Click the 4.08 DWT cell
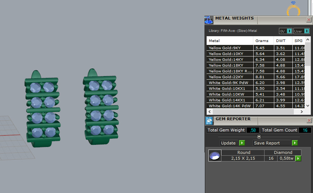The height and width of the screenshot is (193, 313). pyautogui.click(x=283, y=59)
